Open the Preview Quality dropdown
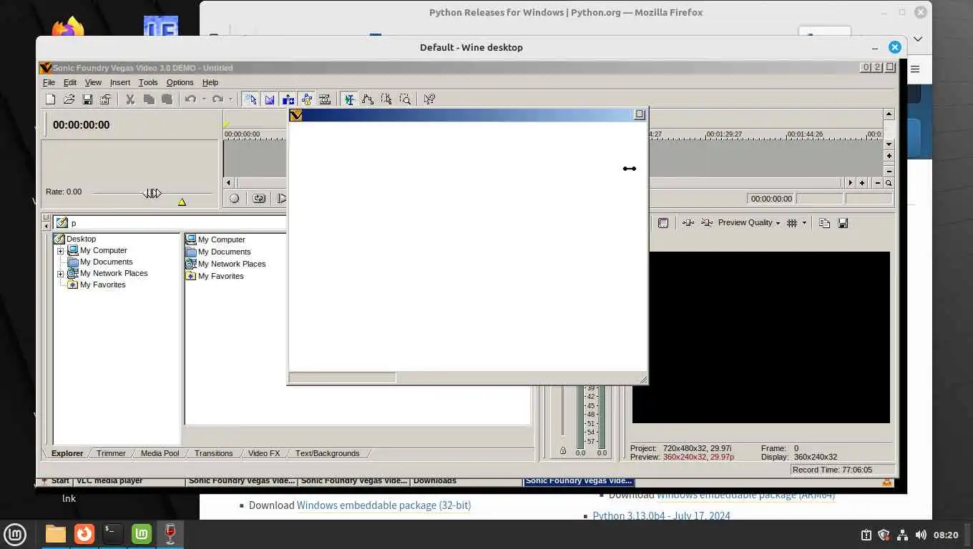The image size is (973, 549). click(749, 223)
